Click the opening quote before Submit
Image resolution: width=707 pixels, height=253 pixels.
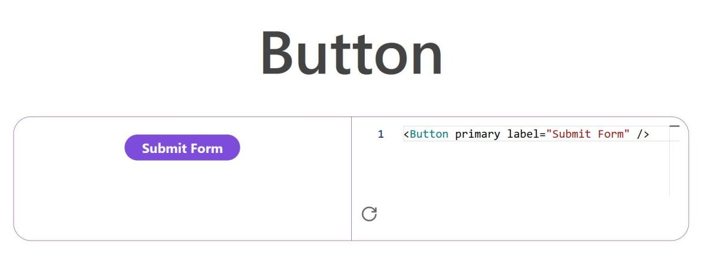point(549,134)
